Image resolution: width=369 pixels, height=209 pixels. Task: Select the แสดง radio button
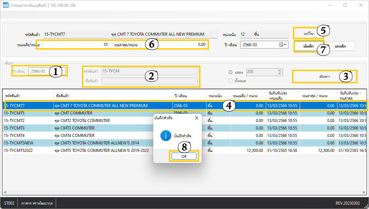231,72
